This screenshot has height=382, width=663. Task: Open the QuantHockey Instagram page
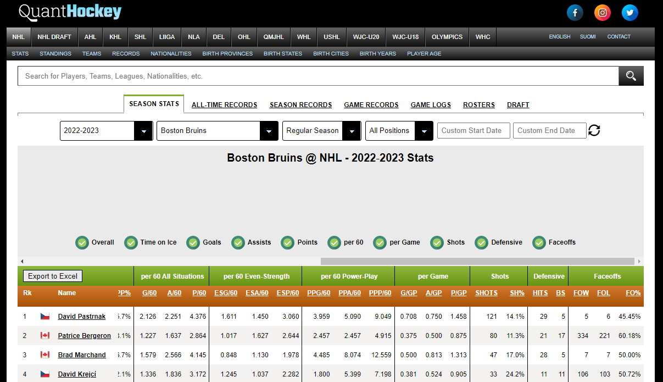tap(603, 13)
